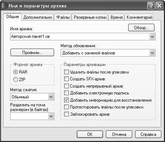The height and width of the screenshot is (142, 165).
Task: Expand the archive name dropdown arrow
Action: click(x=152, y=36)
